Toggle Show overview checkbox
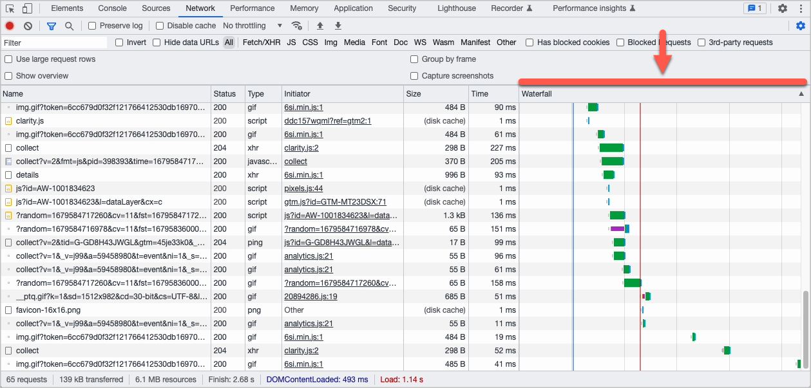Viewport: 811px width, 388px height. click(8, 76)
